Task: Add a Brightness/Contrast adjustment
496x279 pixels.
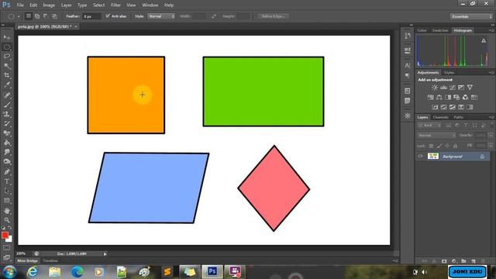Action: (x=435, y=88)
